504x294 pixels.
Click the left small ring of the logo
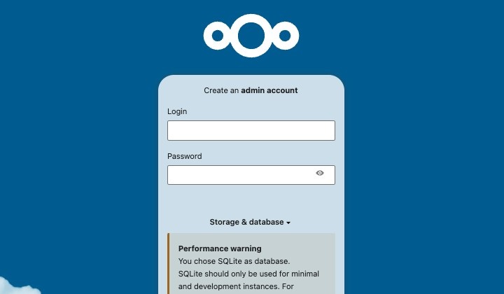pyautogui.click(x=218, y=35)
